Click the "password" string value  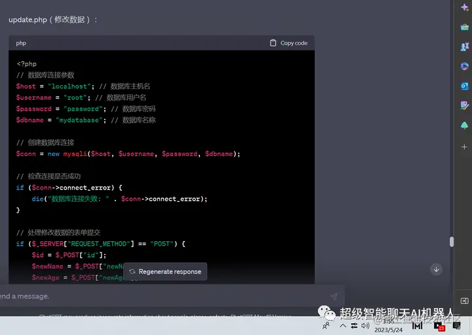click(83, 109)
